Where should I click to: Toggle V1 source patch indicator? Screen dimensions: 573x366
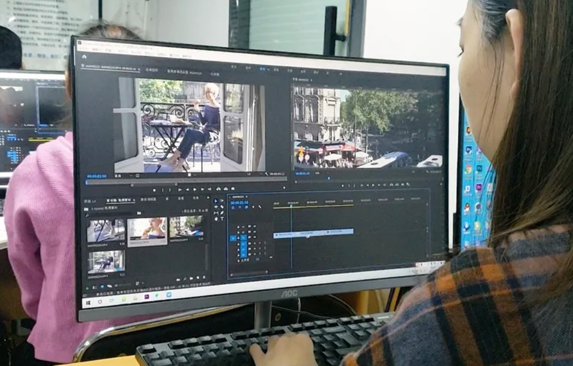[233, 238]
